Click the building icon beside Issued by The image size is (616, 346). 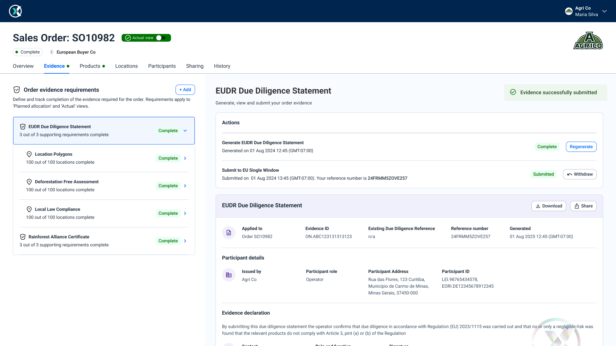click(x=229, y=275)
